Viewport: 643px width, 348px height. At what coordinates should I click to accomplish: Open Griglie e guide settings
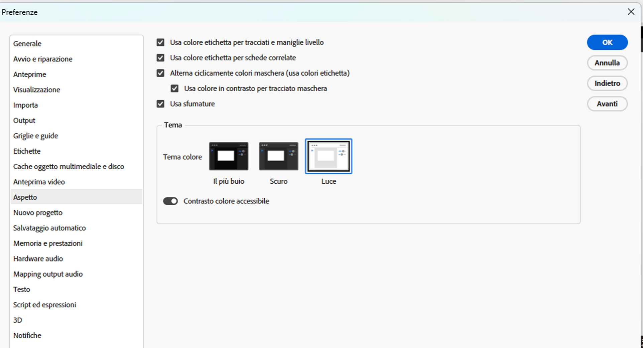[76, 136]
